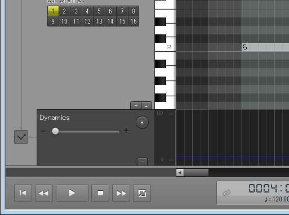Select the note labeled ら in piano roll
The width and height of the screenshot is (289, 215).
[x=265, y=47]
